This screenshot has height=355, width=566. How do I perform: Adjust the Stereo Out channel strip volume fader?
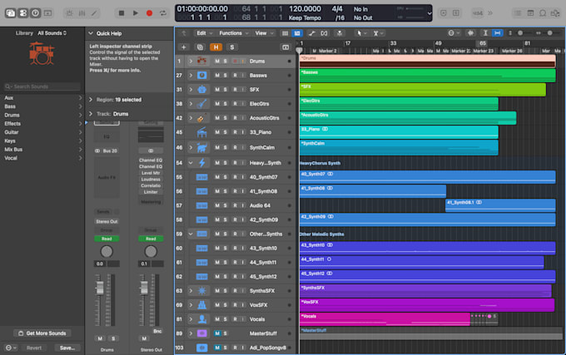(x=144, y=288)
